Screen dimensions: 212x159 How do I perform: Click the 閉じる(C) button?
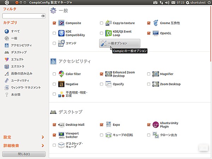pyautogui.click(x=24, y=154)
